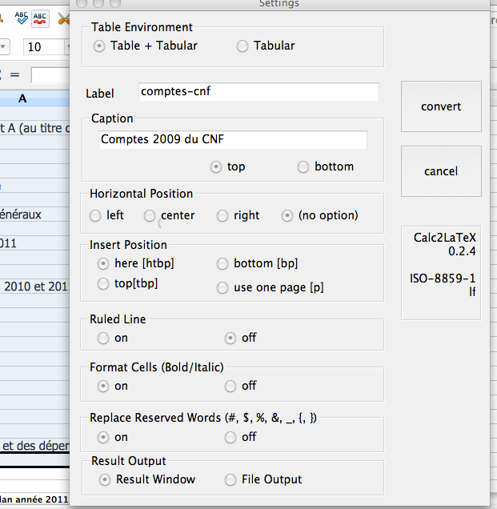
Task: Choose right horizontal position
Action: coord(222,215)
